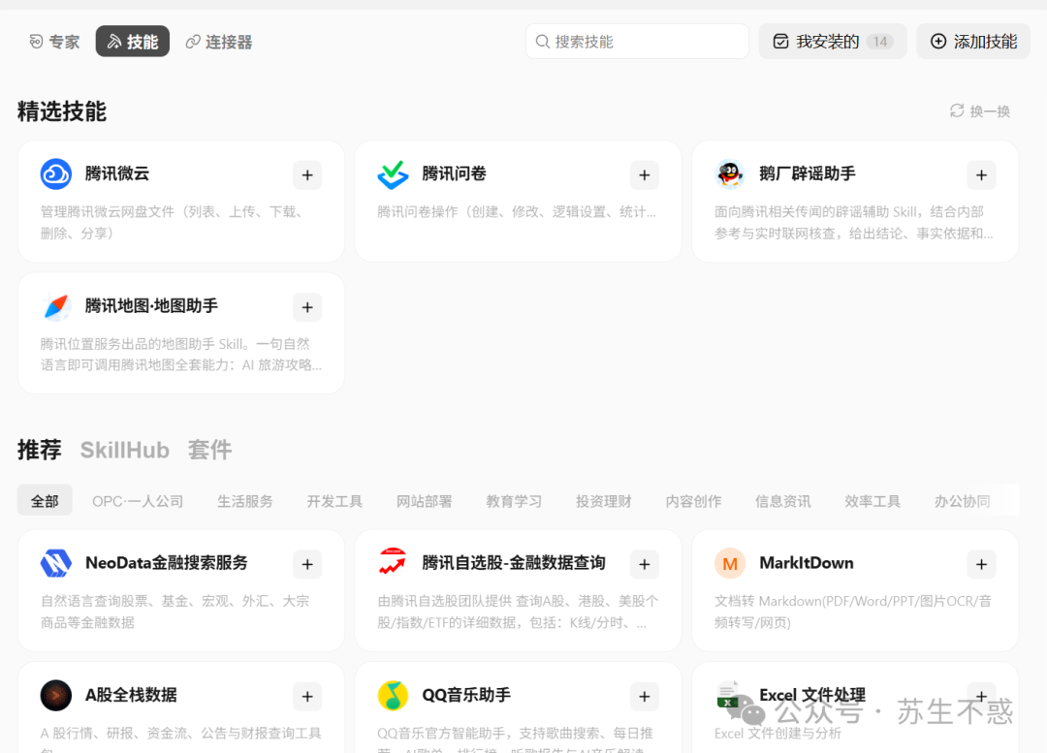This screenshot has height=753, width=1047.
Task: Filter by 办公协同 category
Action: coord(963,501)
